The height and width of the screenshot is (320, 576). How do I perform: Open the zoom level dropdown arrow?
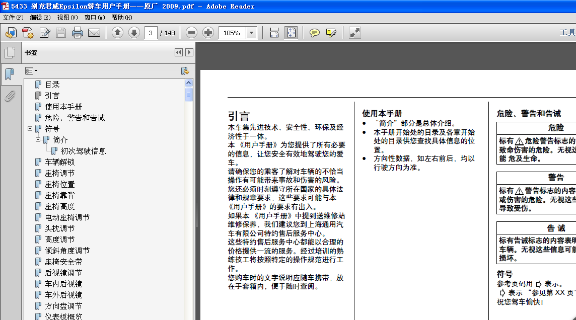(251, 33)
